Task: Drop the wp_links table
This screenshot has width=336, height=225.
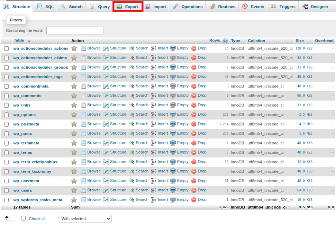Action: (202, 105)
